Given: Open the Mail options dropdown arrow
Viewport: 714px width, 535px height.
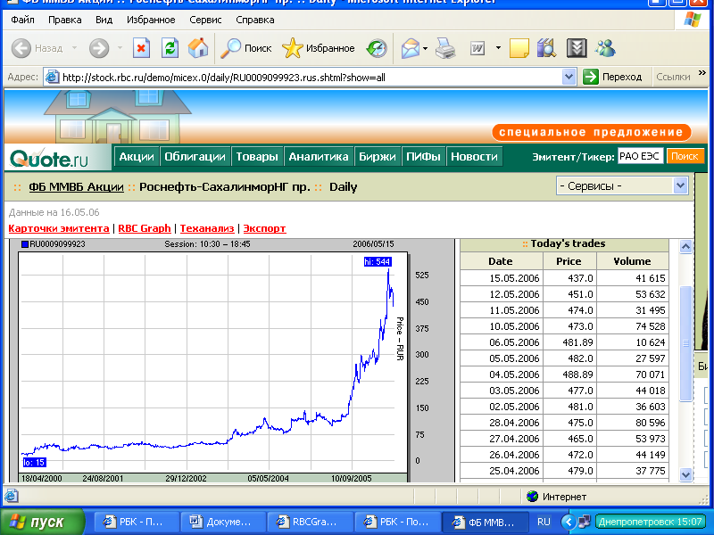Looking at the screenshot, I should pyautogui.click(x=426, y=48).
